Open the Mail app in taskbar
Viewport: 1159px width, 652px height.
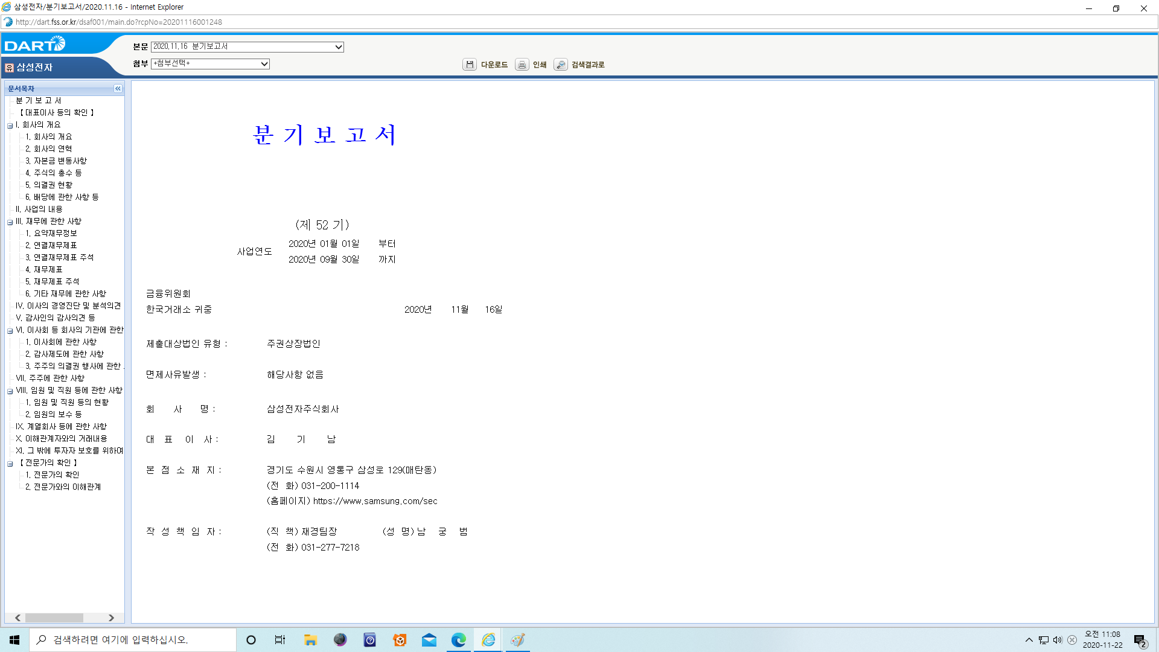[x=429, y=640]
